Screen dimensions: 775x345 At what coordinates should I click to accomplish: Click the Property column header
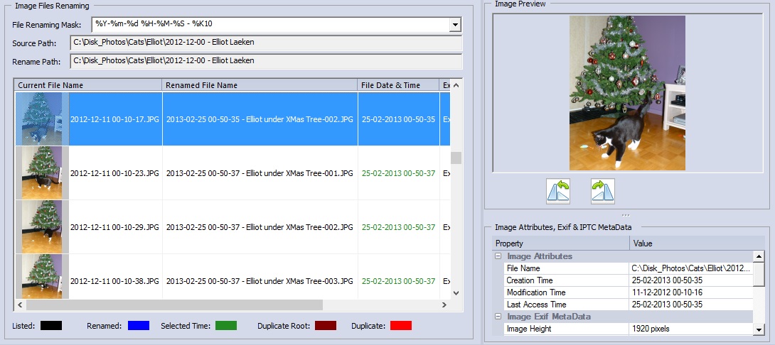click(x=561, y=243)
